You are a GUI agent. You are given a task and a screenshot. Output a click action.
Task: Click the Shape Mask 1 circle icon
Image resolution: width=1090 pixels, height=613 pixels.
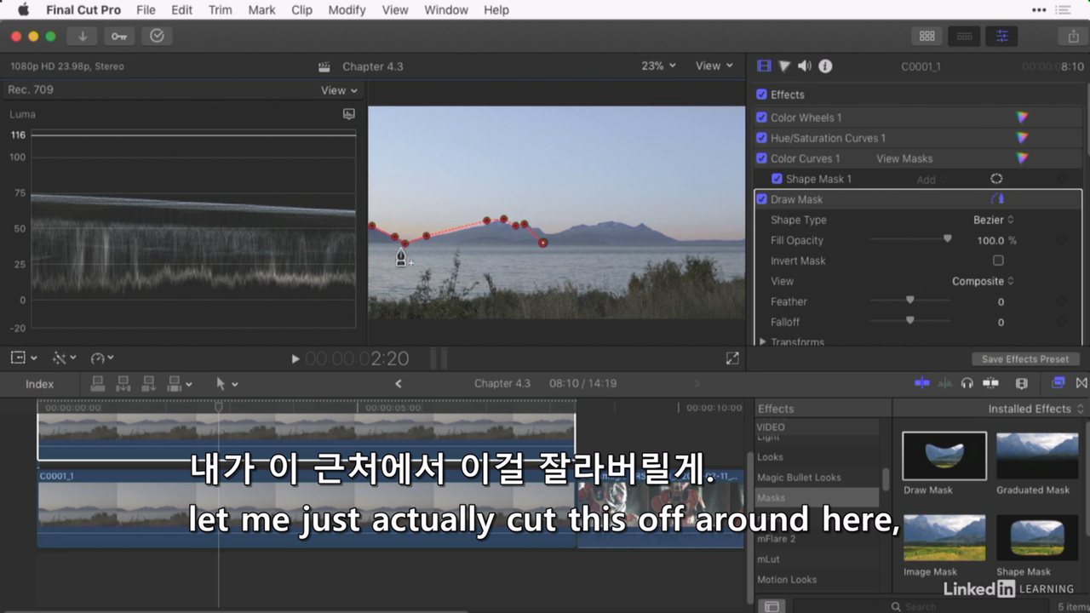996,179
